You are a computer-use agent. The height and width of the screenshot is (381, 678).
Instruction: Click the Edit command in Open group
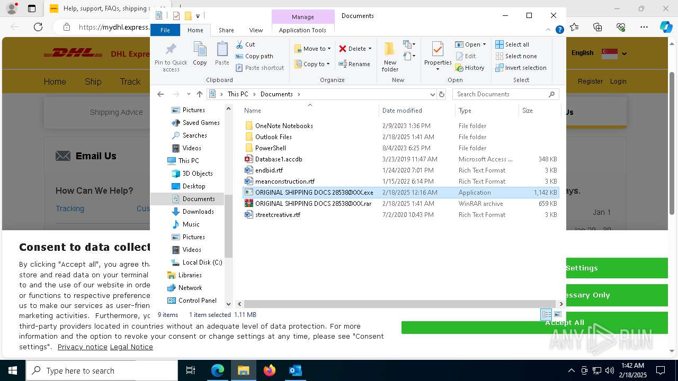[466, 56]
